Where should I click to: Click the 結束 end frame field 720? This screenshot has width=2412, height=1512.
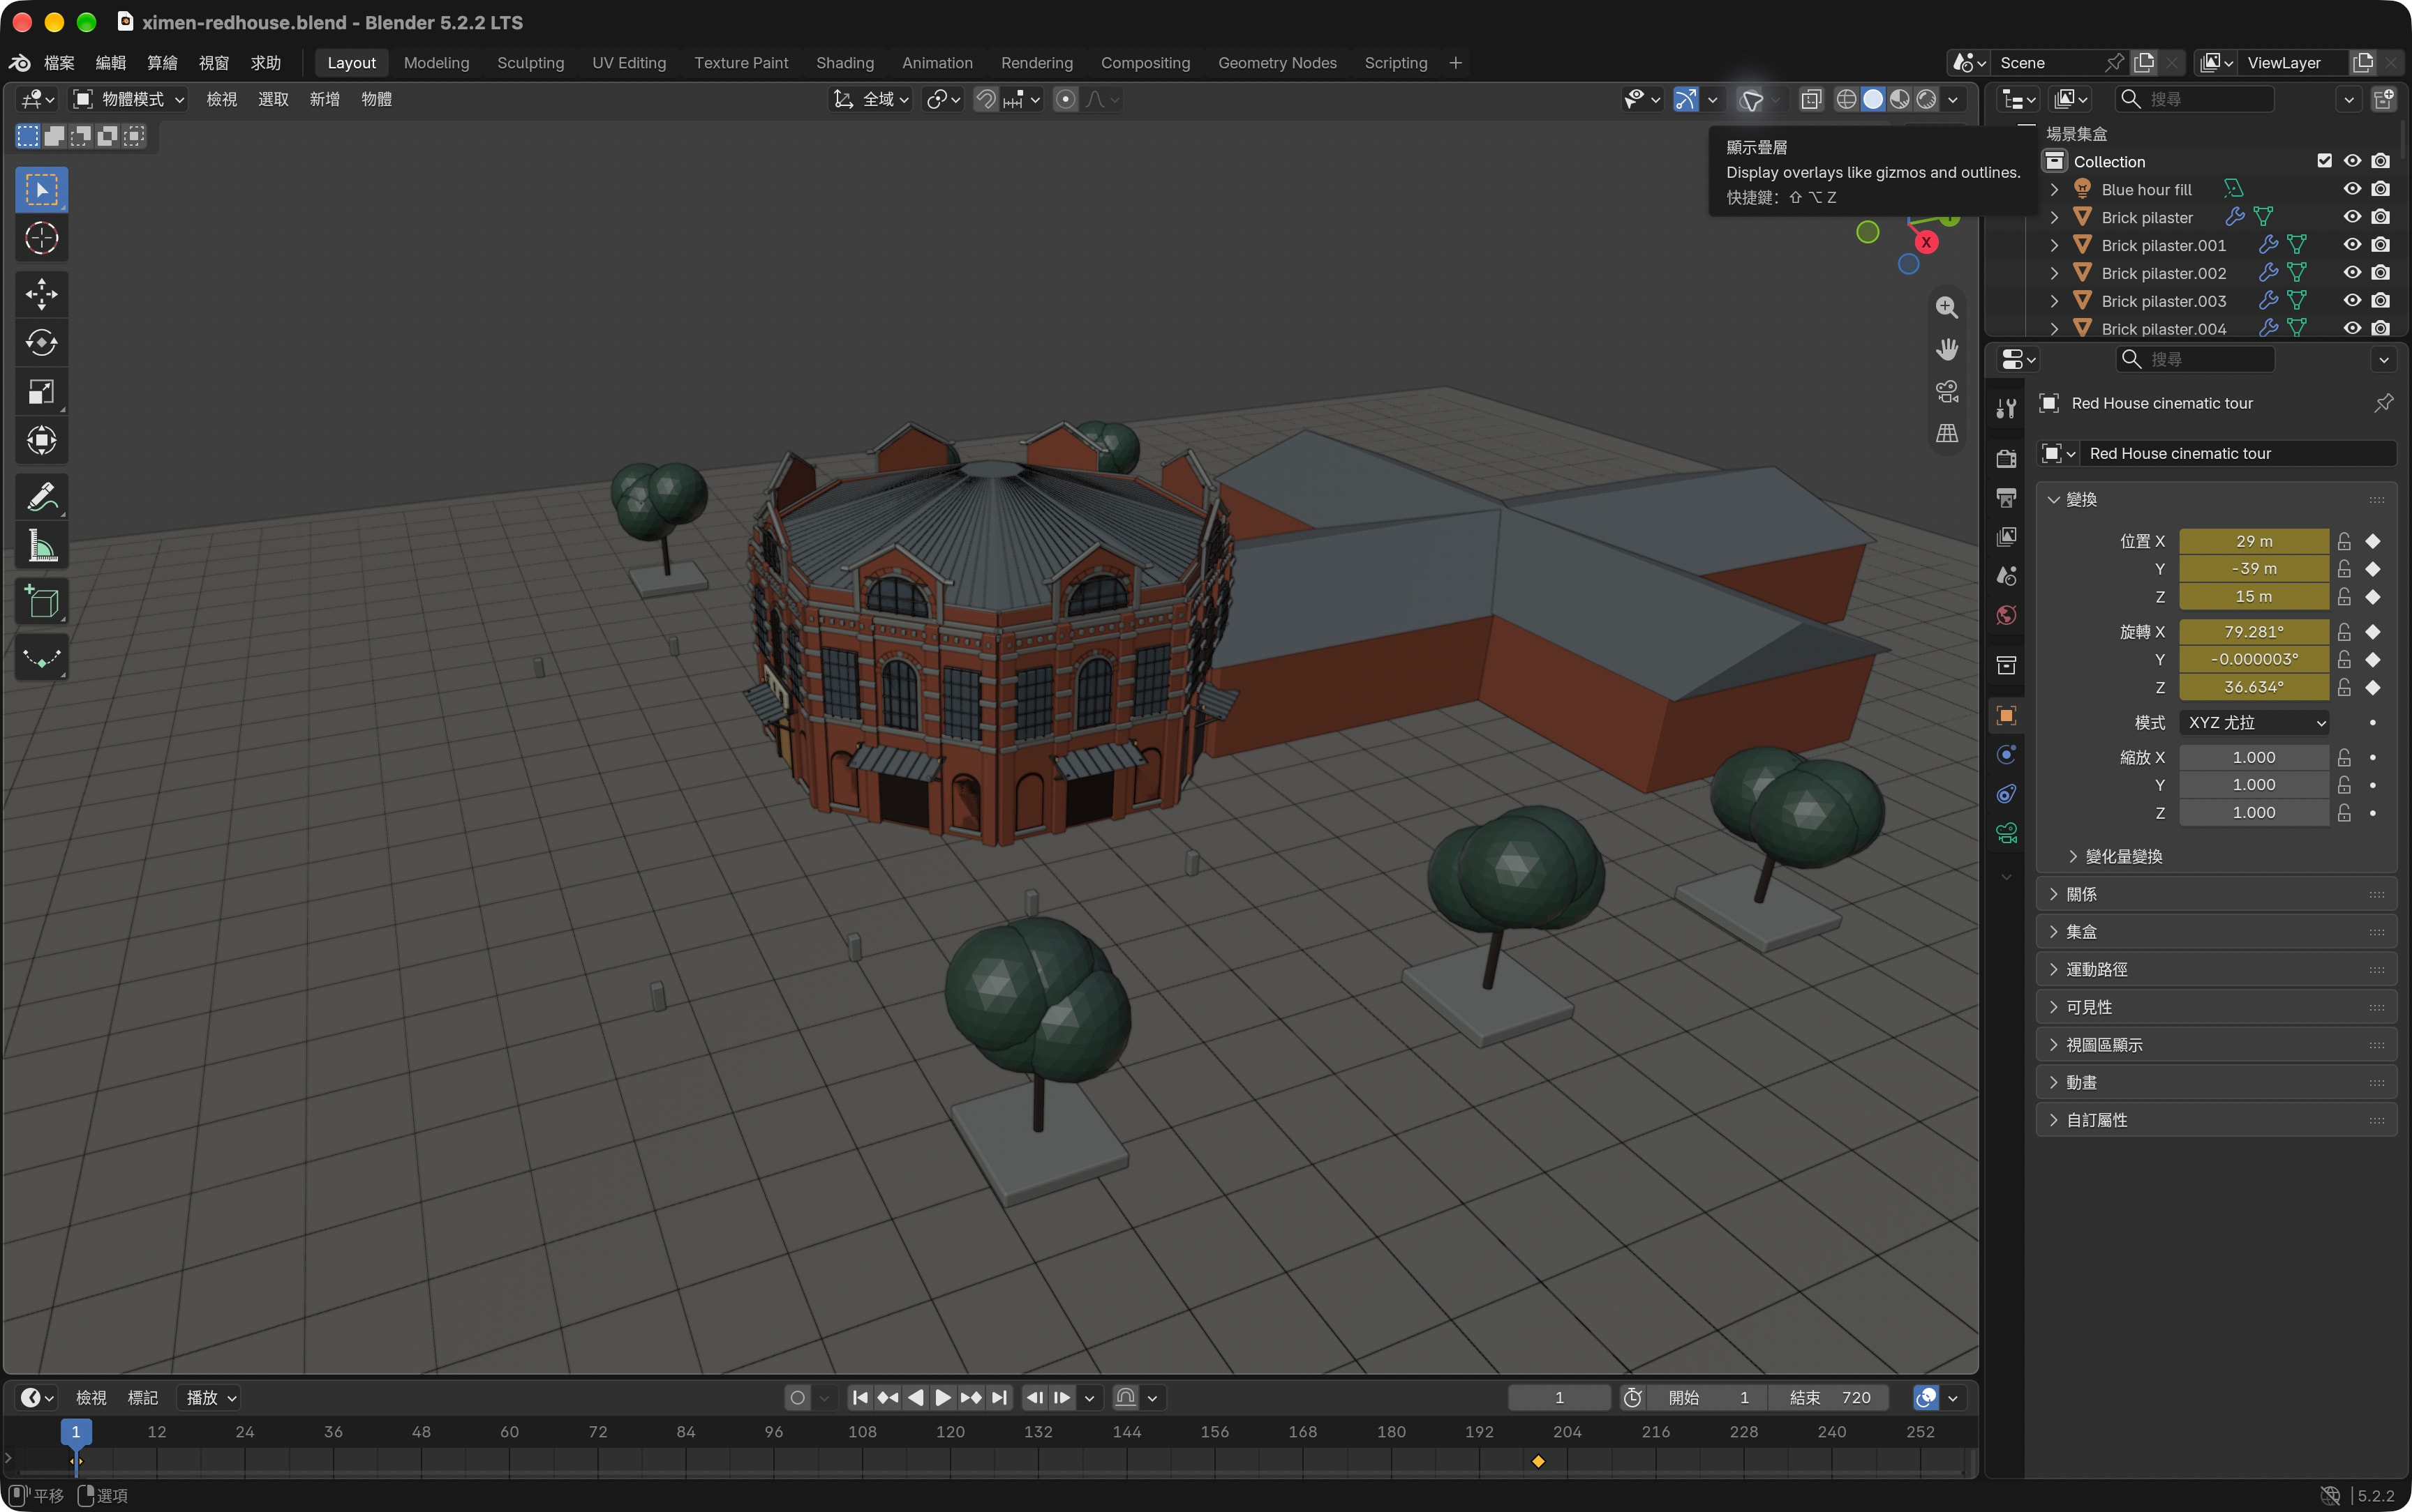coord(1829,1397)
